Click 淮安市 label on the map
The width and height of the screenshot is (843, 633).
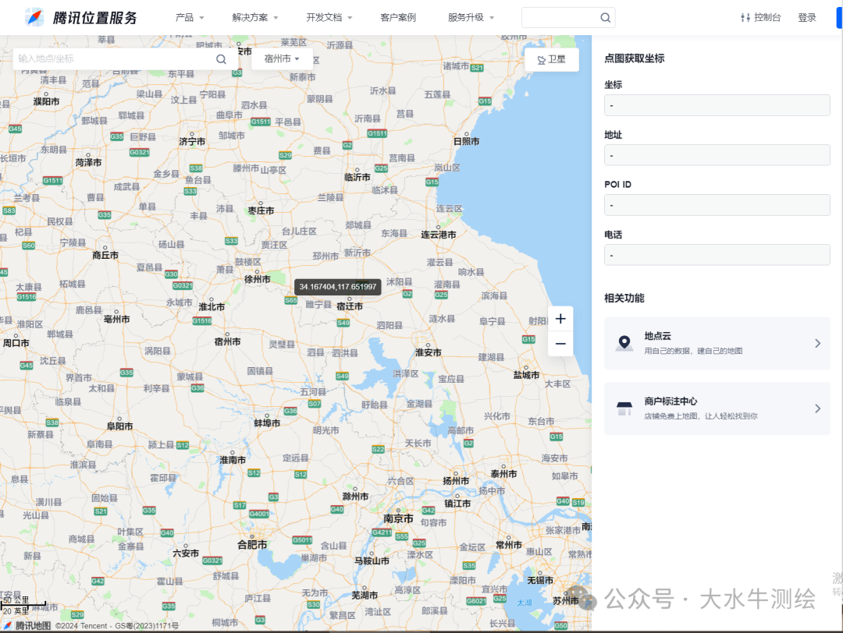coord(428,352)
